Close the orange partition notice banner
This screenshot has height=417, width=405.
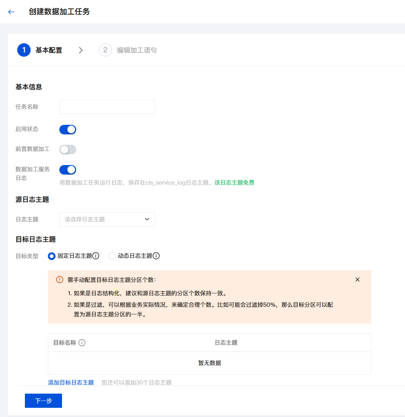(x=358, y=280)
